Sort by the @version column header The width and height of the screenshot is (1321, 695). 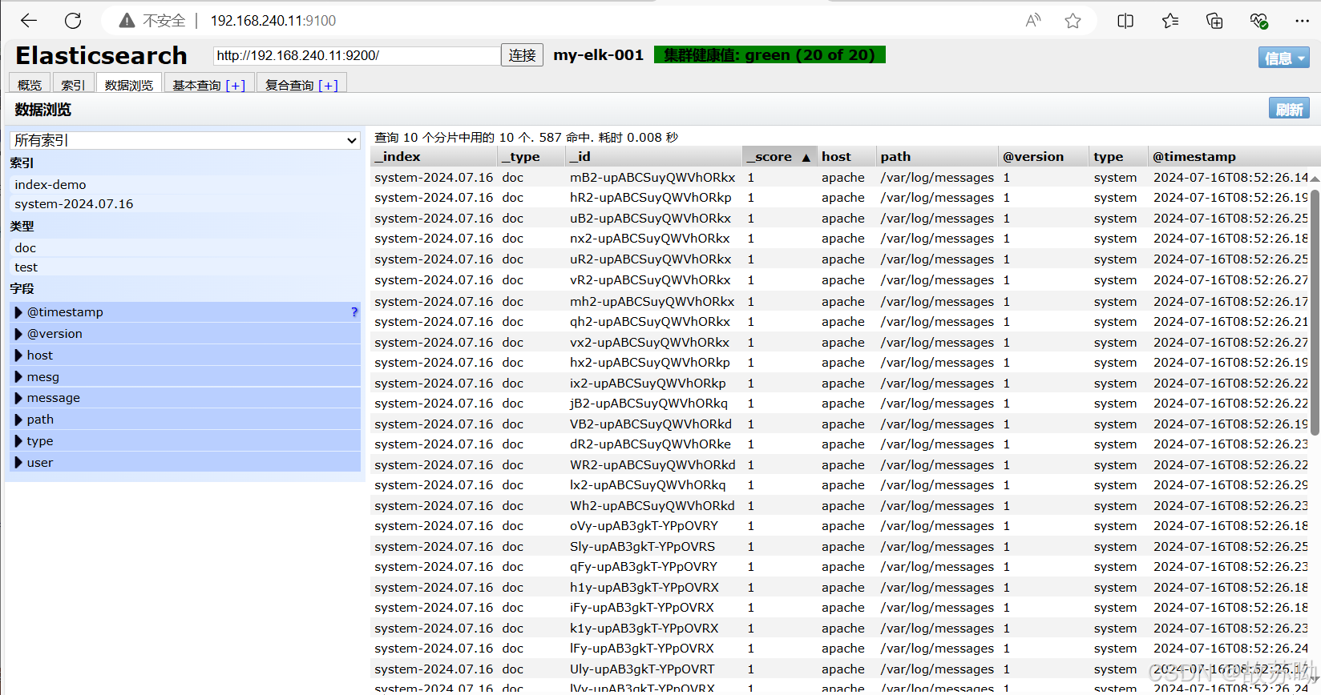tap(1044, 157)
